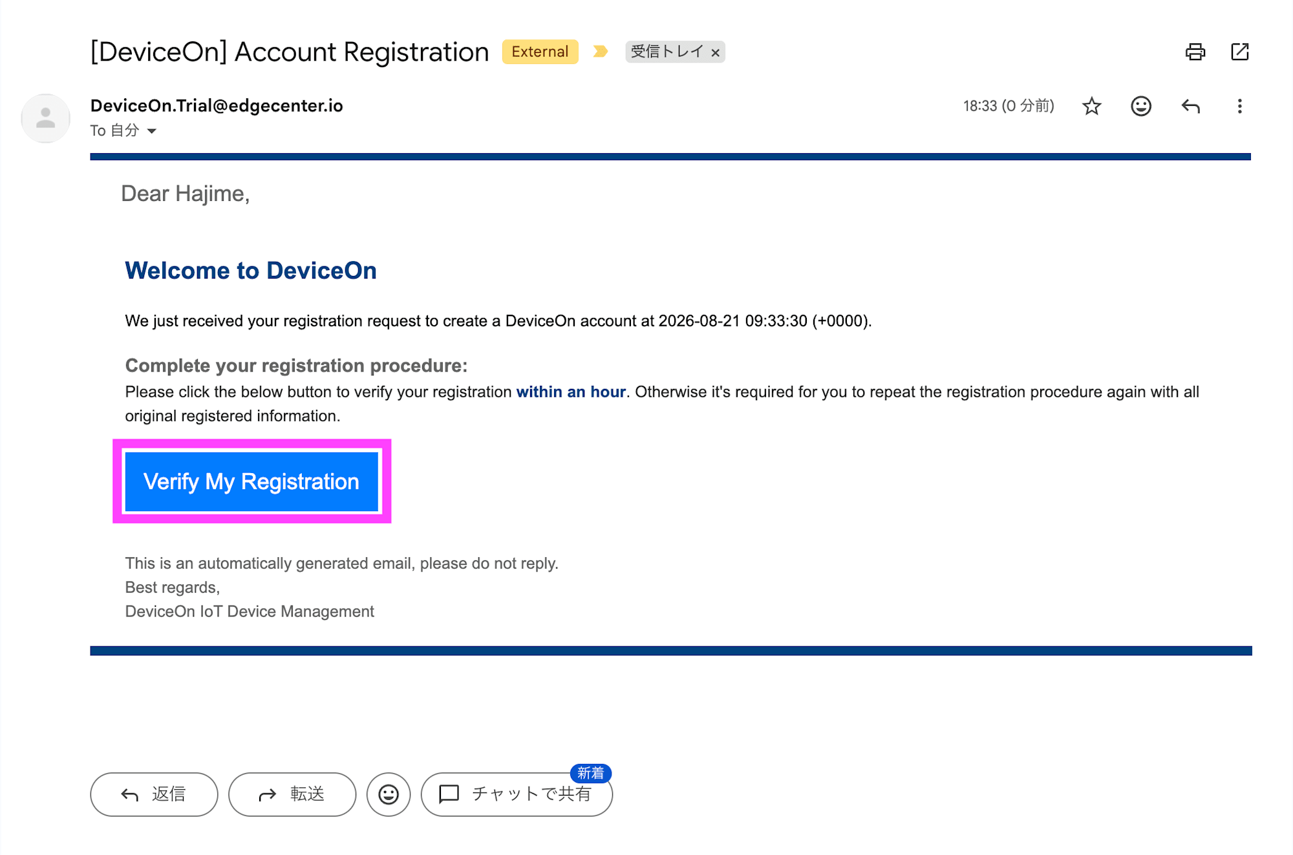The image size is (1293, 855).
Task: Click the line about automatically generated email
Action: [341, 564]
